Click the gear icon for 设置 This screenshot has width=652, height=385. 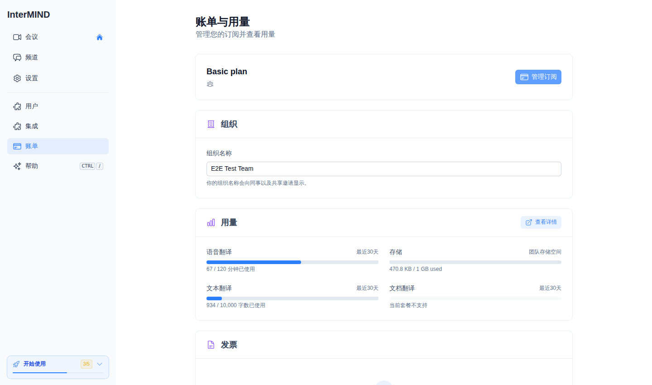click(x=17, y=78)
